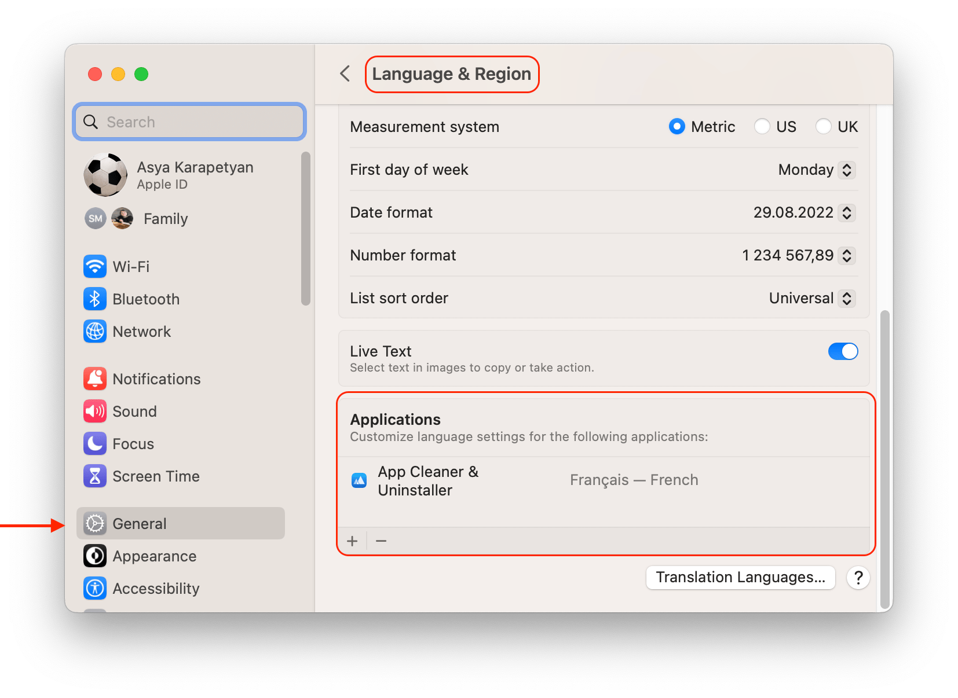Select the Wi-Fi icon in the sidebar
Viewport: 958px width, 698px height.
(x=95, y=266)
